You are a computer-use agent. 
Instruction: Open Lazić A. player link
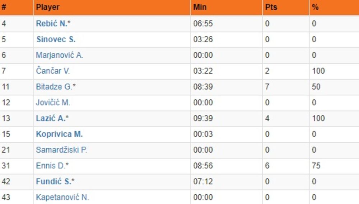click(x=51, y=118)
